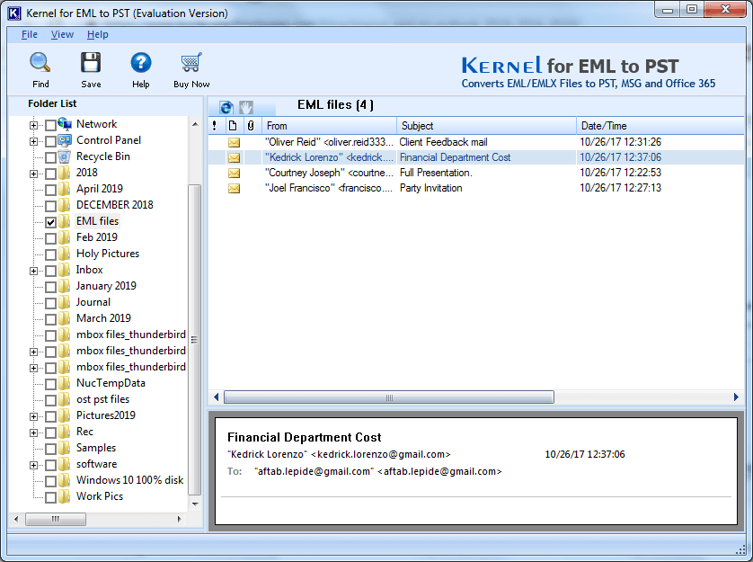Click the email list horizontal scrollbar thumb
Screen dimensions: 753x562
point(389,397)
